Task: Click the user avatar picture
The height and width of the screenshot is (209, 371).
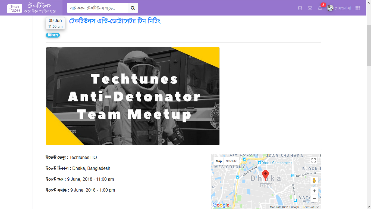Action: (x=330, y=8)
